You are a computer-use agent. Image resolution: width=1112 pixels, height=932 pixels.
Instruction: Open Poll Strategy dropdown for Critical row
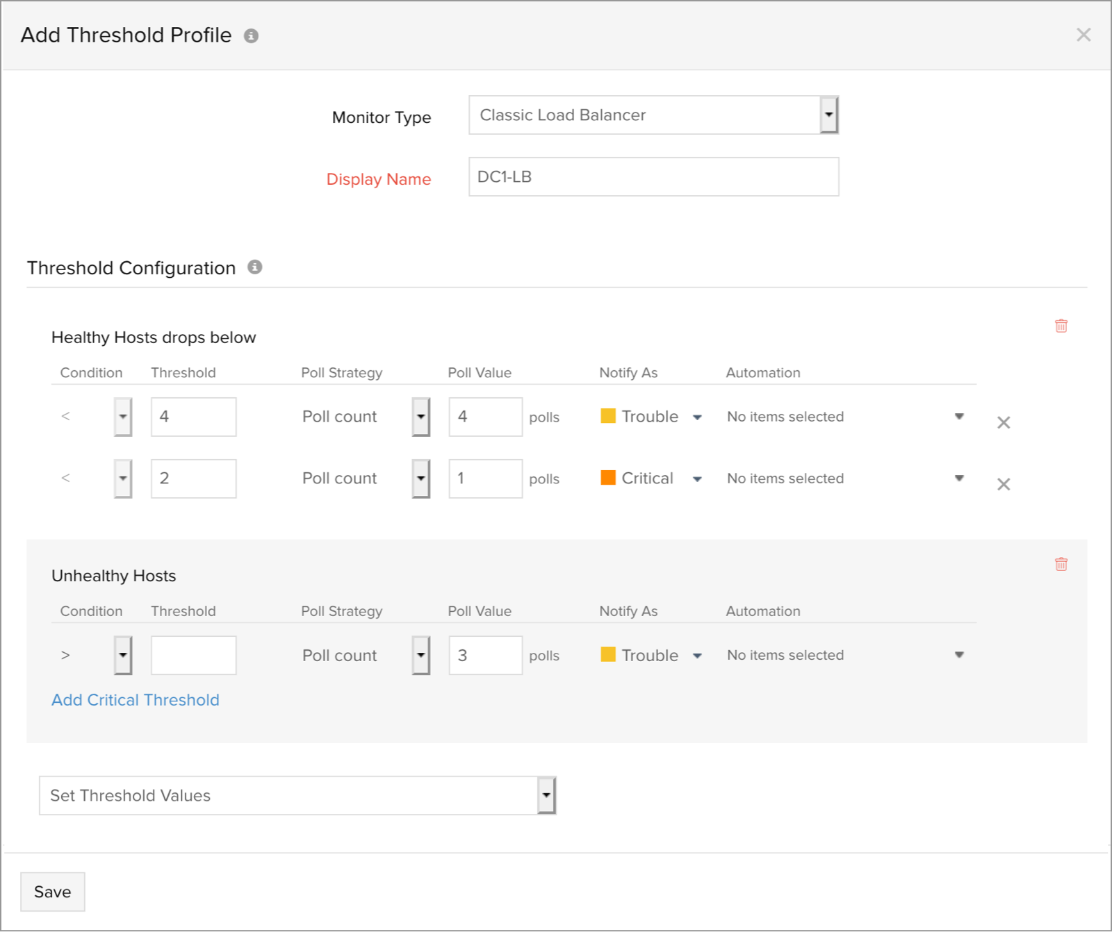tap(420, 479)
